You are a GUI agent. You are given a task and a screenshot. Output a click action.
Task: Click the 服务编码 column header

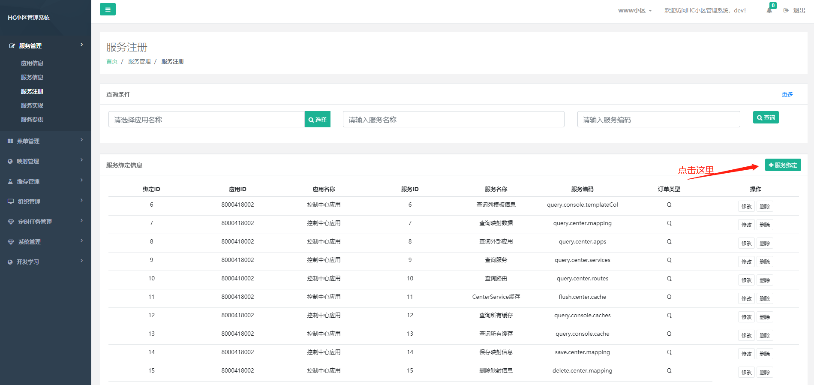[x=582, y=189]
